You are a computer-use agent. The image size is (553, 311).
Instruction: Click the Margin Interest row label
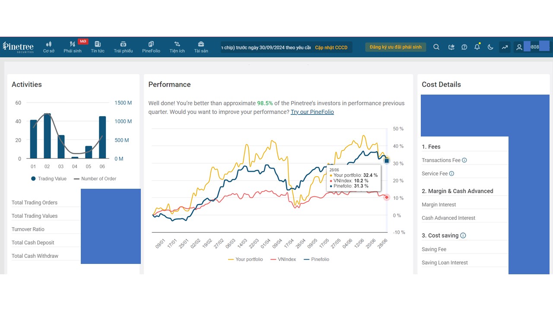pos(439,205)
